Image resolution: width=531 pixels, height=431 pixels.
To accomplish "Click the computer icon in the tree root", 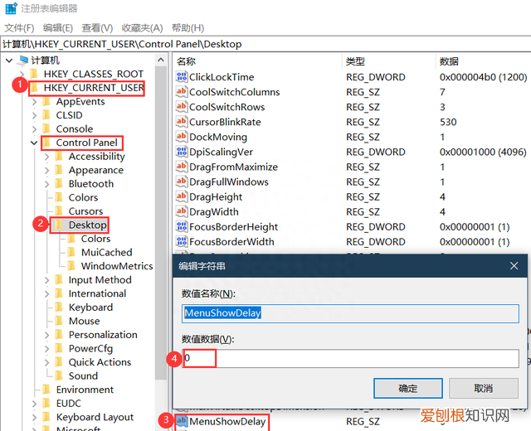I will click(23, 61).
